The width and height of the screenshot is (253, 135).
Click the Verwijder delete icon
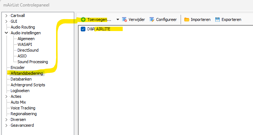(x=125, y=19)
